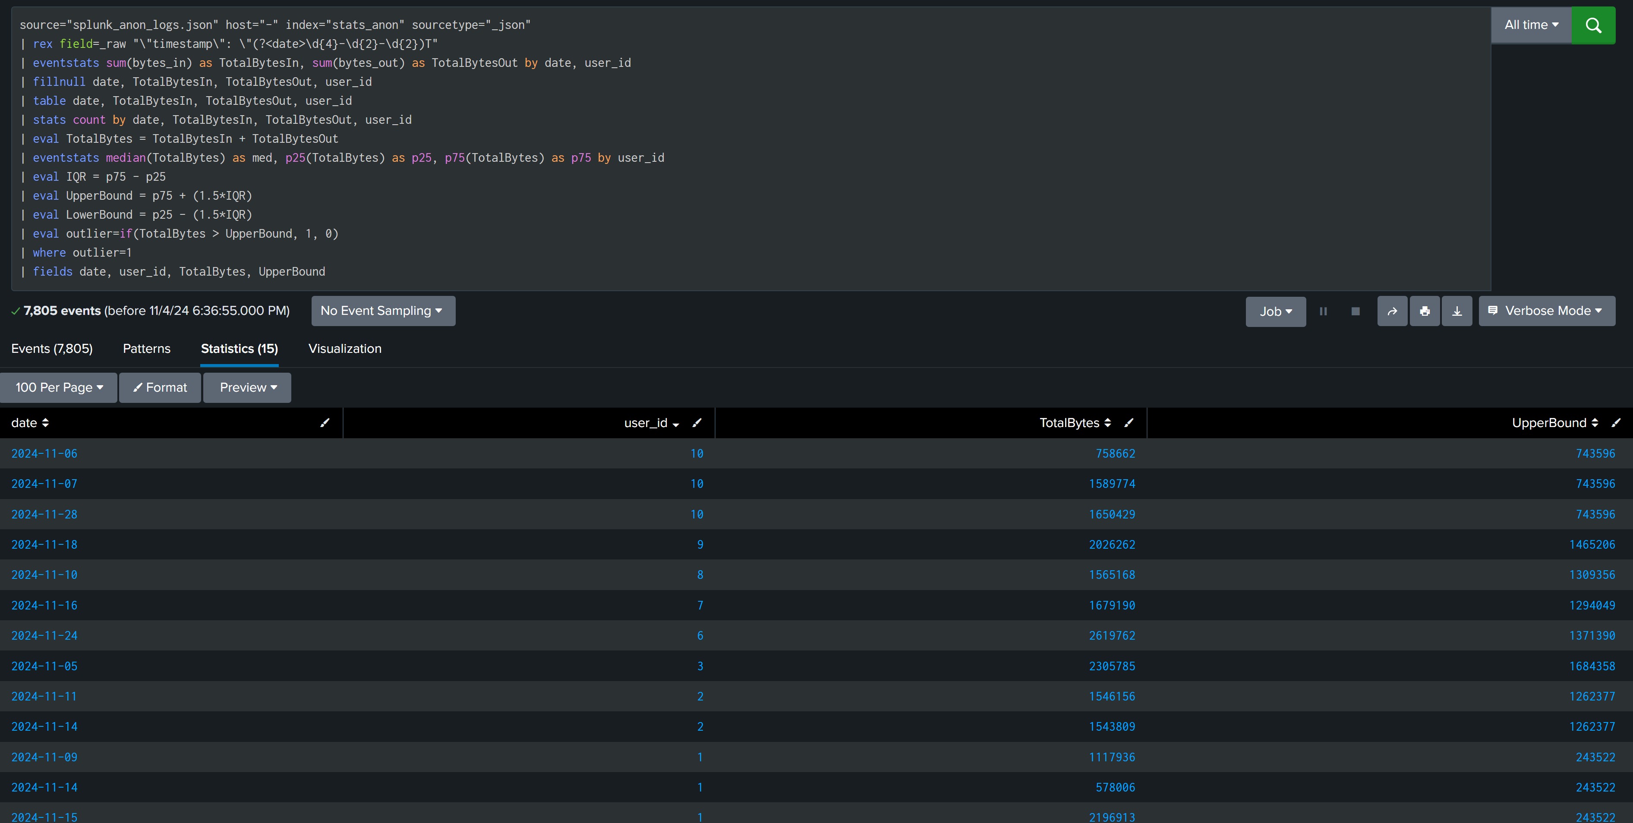Stop the search job

click(x=1356, y=311)
